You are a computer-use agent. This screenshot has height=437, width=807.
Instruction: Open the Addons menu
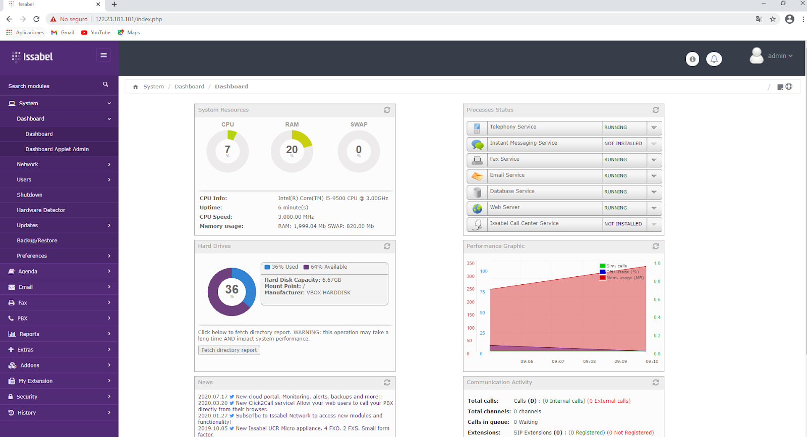click(59, 365)
